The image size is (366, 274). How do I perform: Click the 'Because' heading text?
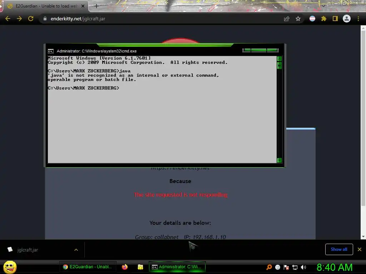(x=180, y=181)
